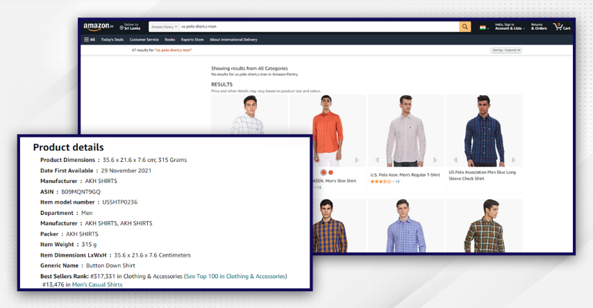Click next arrow on Regular T-Shirt card
Image resolution: width=593 pixels, height=308 pixels.
(x=435, y=160)
